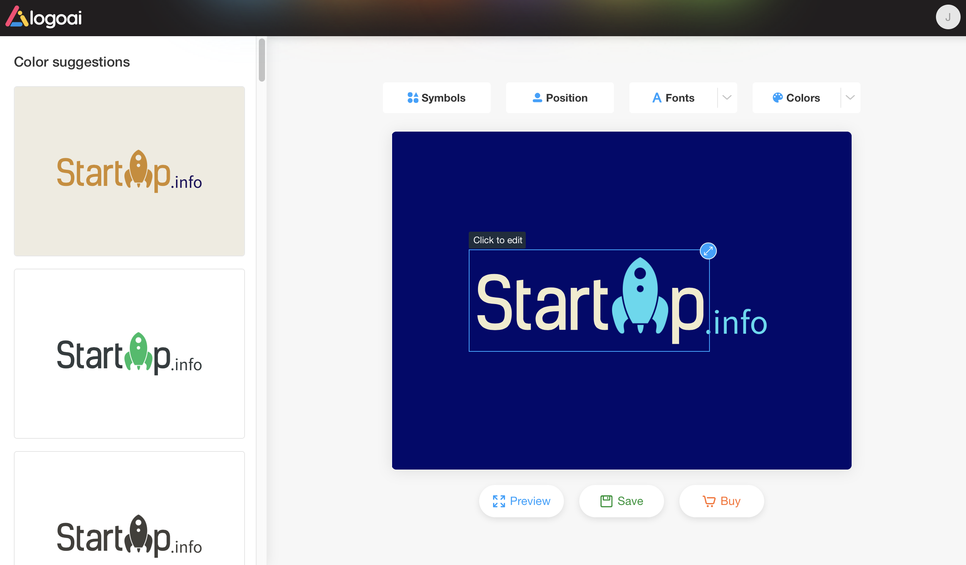Screen dimensions: 966x565
Task: Click the Preview button
Action: click(521, 501)
